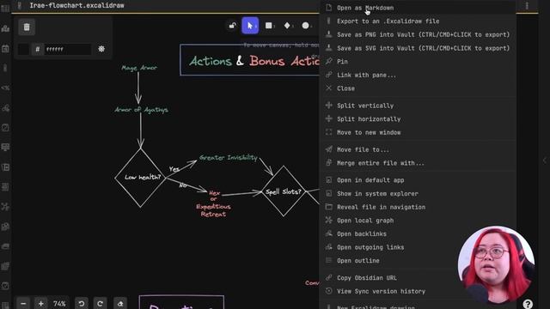Open the help question mark icon
Viewport: 550px width, 309px height.
click(x=528, y=304)
